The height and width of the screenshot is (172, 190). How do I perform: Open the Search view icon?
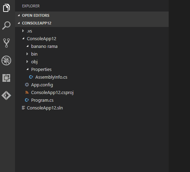point(6,26)
